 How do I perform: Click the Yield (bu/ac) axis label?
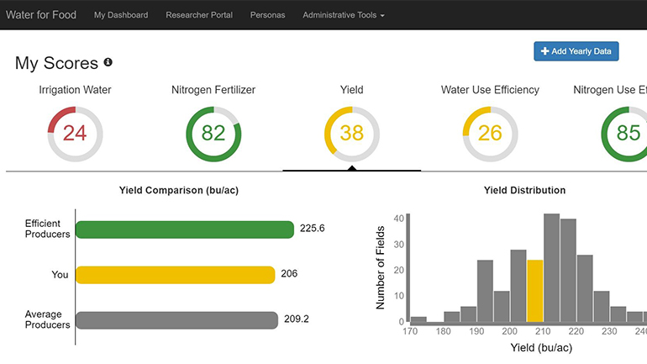coord(541,347)
